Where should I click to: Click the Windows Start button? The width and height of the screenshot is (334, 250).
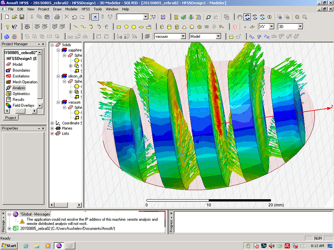coord(9,245)
